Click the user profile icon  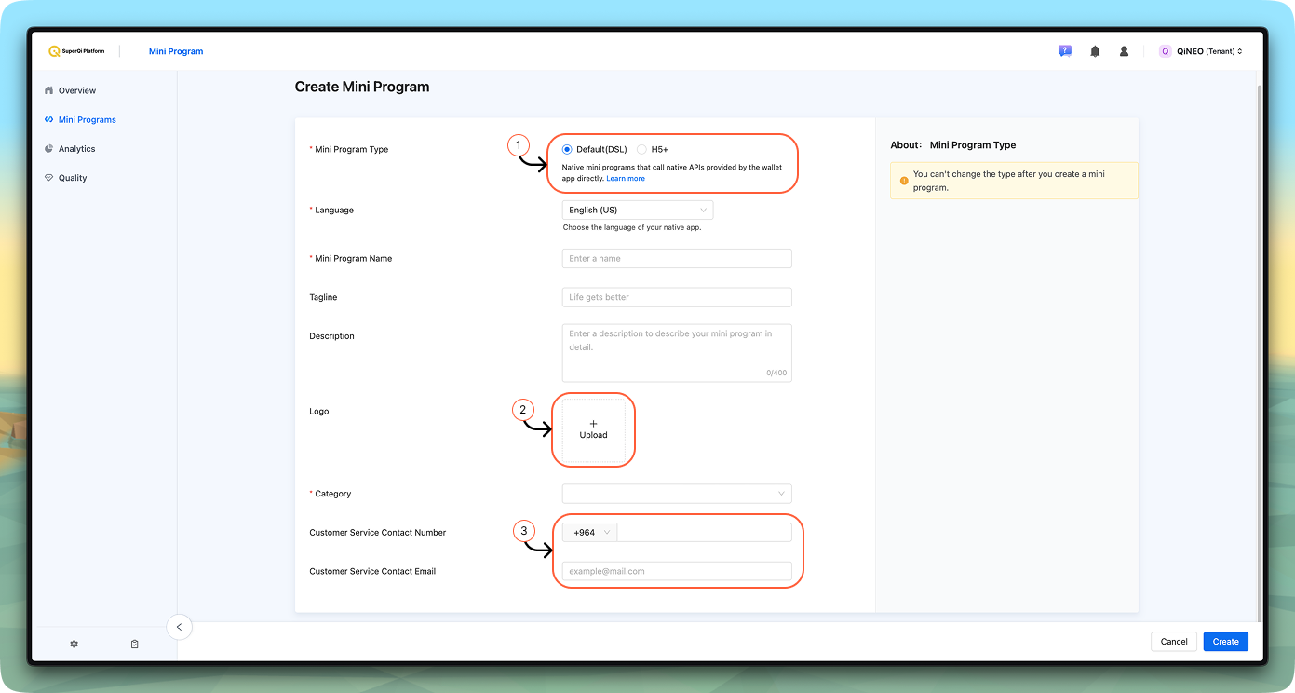(1124, 51)
